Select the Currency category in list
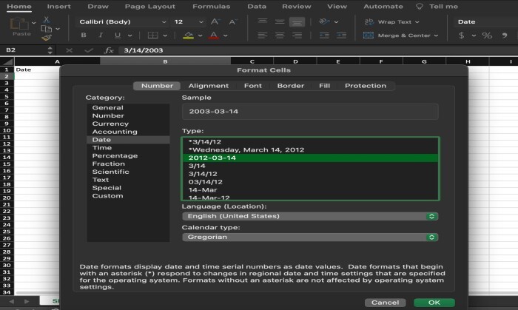This screenshot has width=518, height=310. tap(110, 124)
